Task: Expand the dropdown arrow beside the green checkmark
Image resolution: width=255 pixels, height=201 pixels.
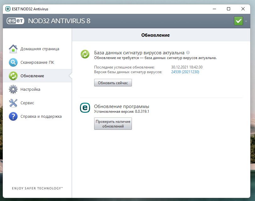Action: pos(246,21)
